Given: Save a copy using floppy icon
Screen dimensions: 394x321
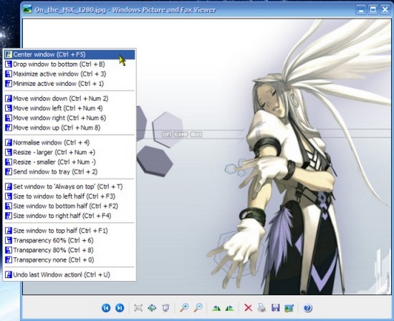Looking at the screenshot, I should click(276, 308).
